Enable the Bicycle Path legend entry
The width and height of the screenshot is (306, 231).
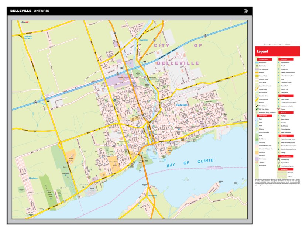279,87
